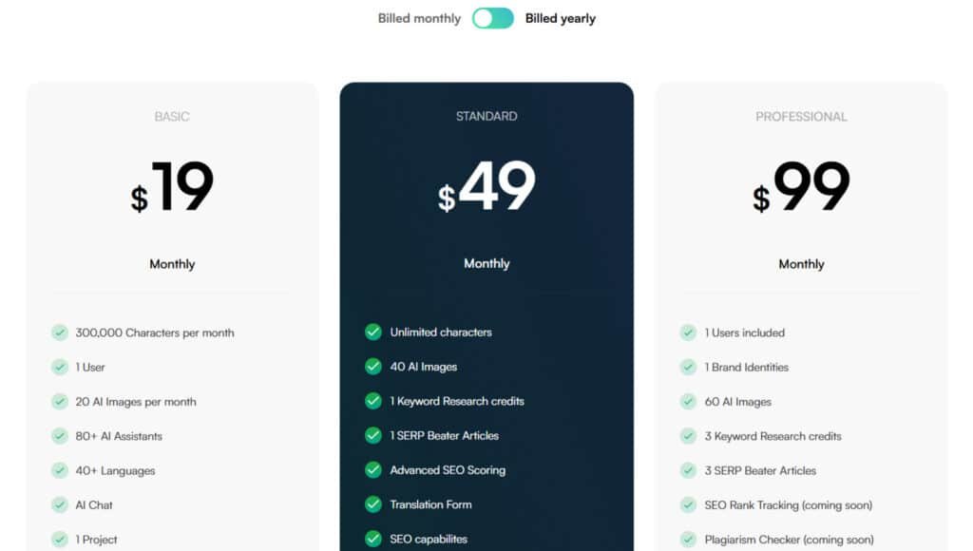Click the Translation Form feature text
973x551 pixels.
tap(430, 504)
